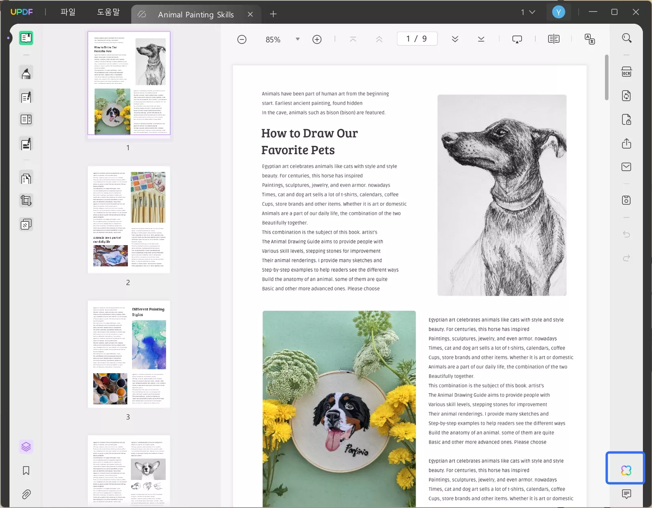The height and width of the screenshot is (508, 652).
Task: Close the Animal Painting Skills tab
Action: point(250,15)
